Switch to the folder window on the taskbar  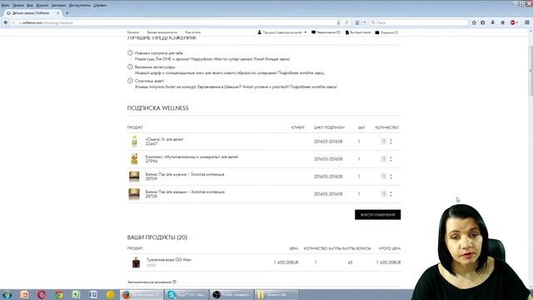276,294
